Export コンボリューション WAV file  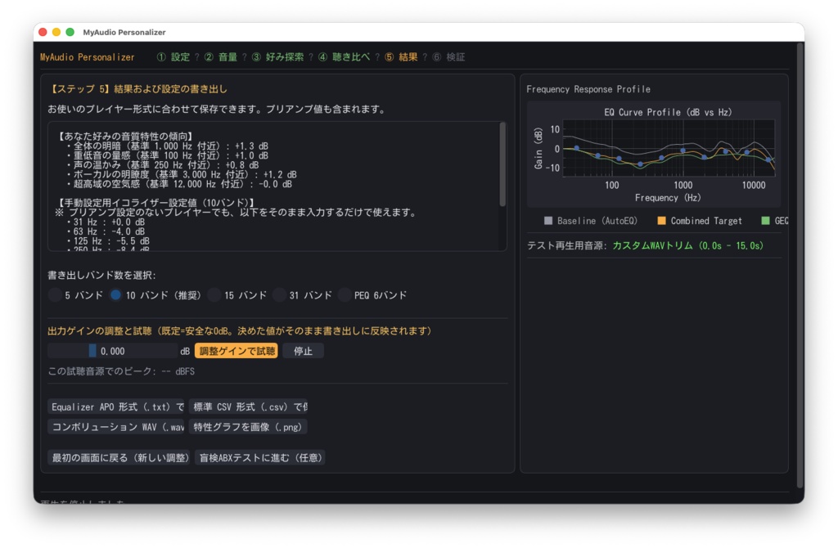click(116, 427)
